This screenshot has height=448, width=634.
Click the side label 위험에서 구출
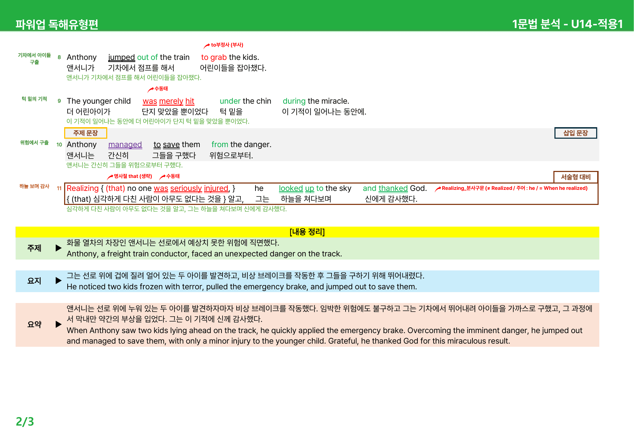coord(34,143)
